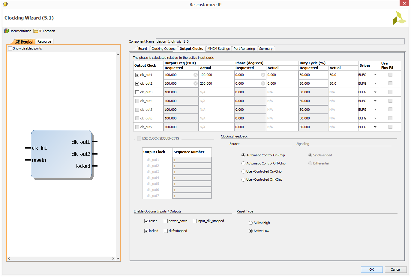Click the IP symbol panel horizontal scrollbar right arrow
The width and height of the screenshot is (411, 277).
coord(113,258)
